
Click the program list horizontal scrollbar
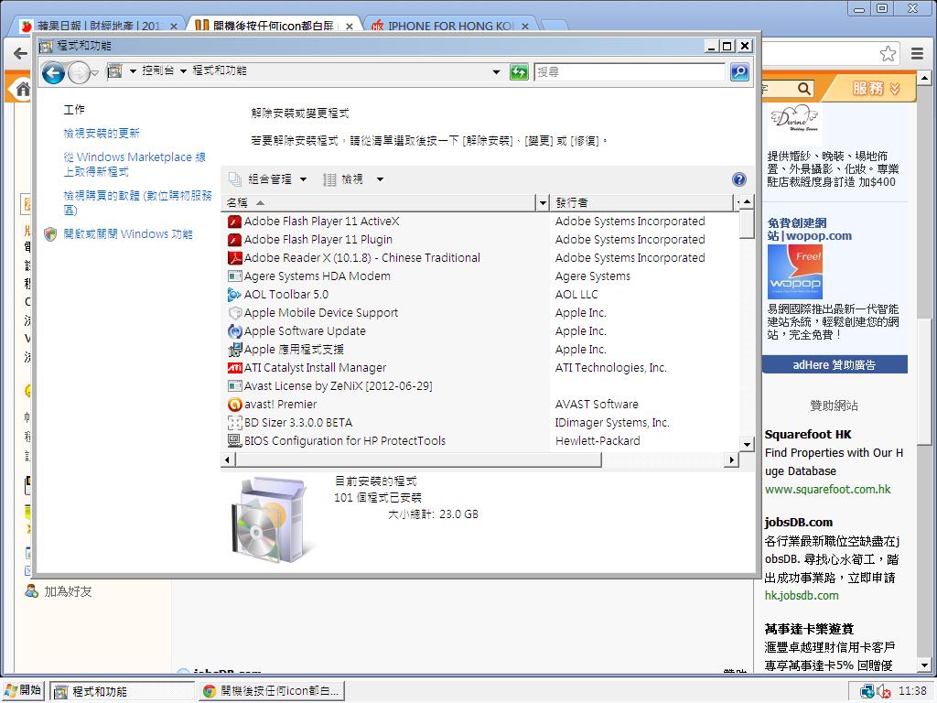tap(419, 460)
